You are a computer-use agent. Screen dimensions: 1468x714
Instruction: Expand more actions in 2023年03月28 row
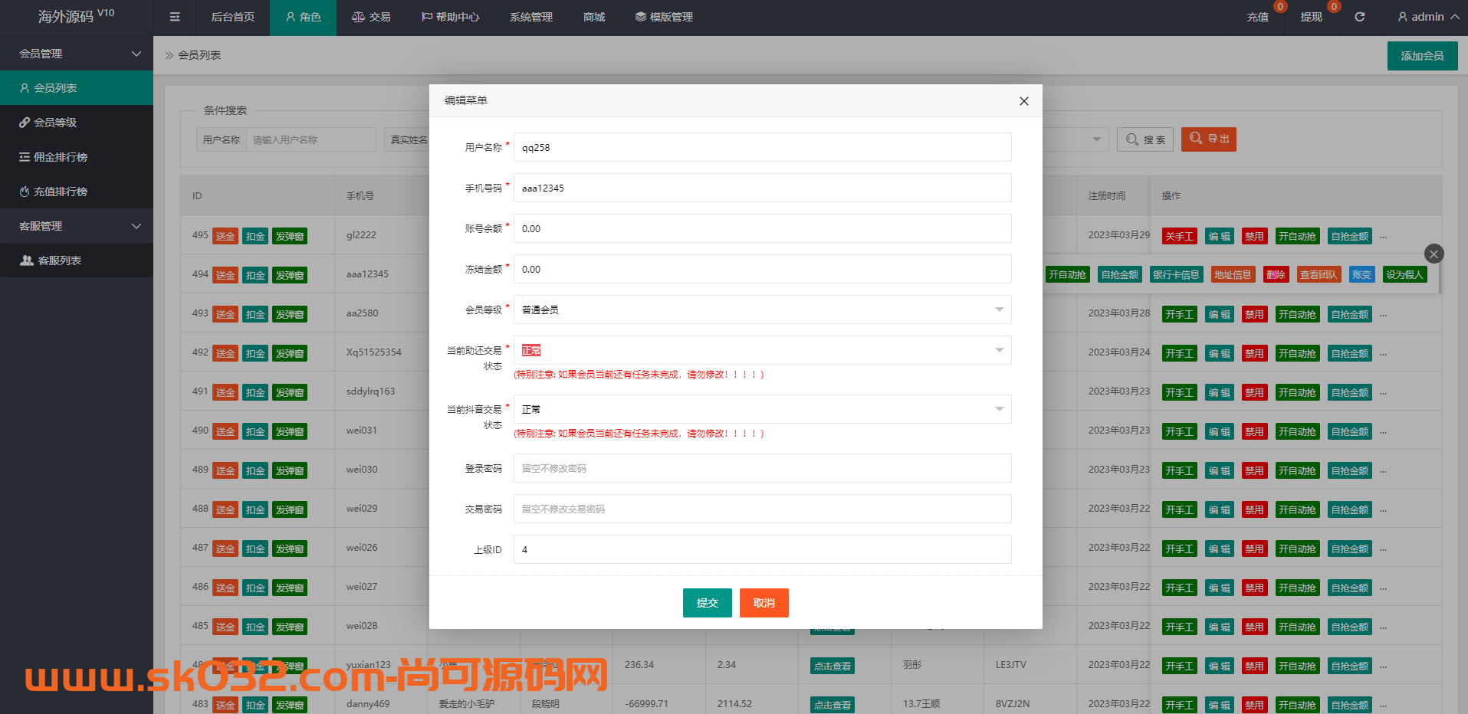(1383, 315)
